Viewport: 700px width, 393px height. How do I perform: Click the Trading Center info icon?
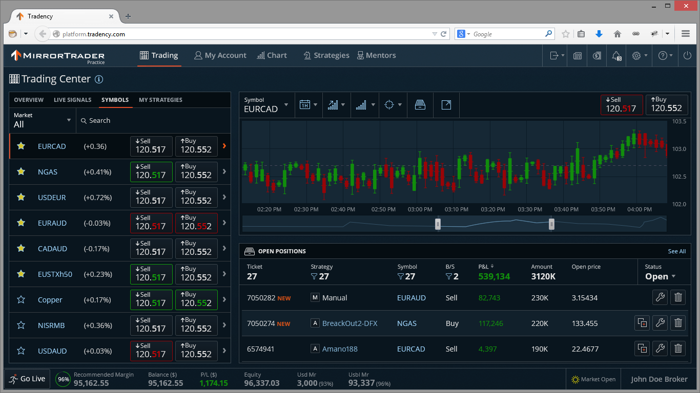(x=99, y=79)
